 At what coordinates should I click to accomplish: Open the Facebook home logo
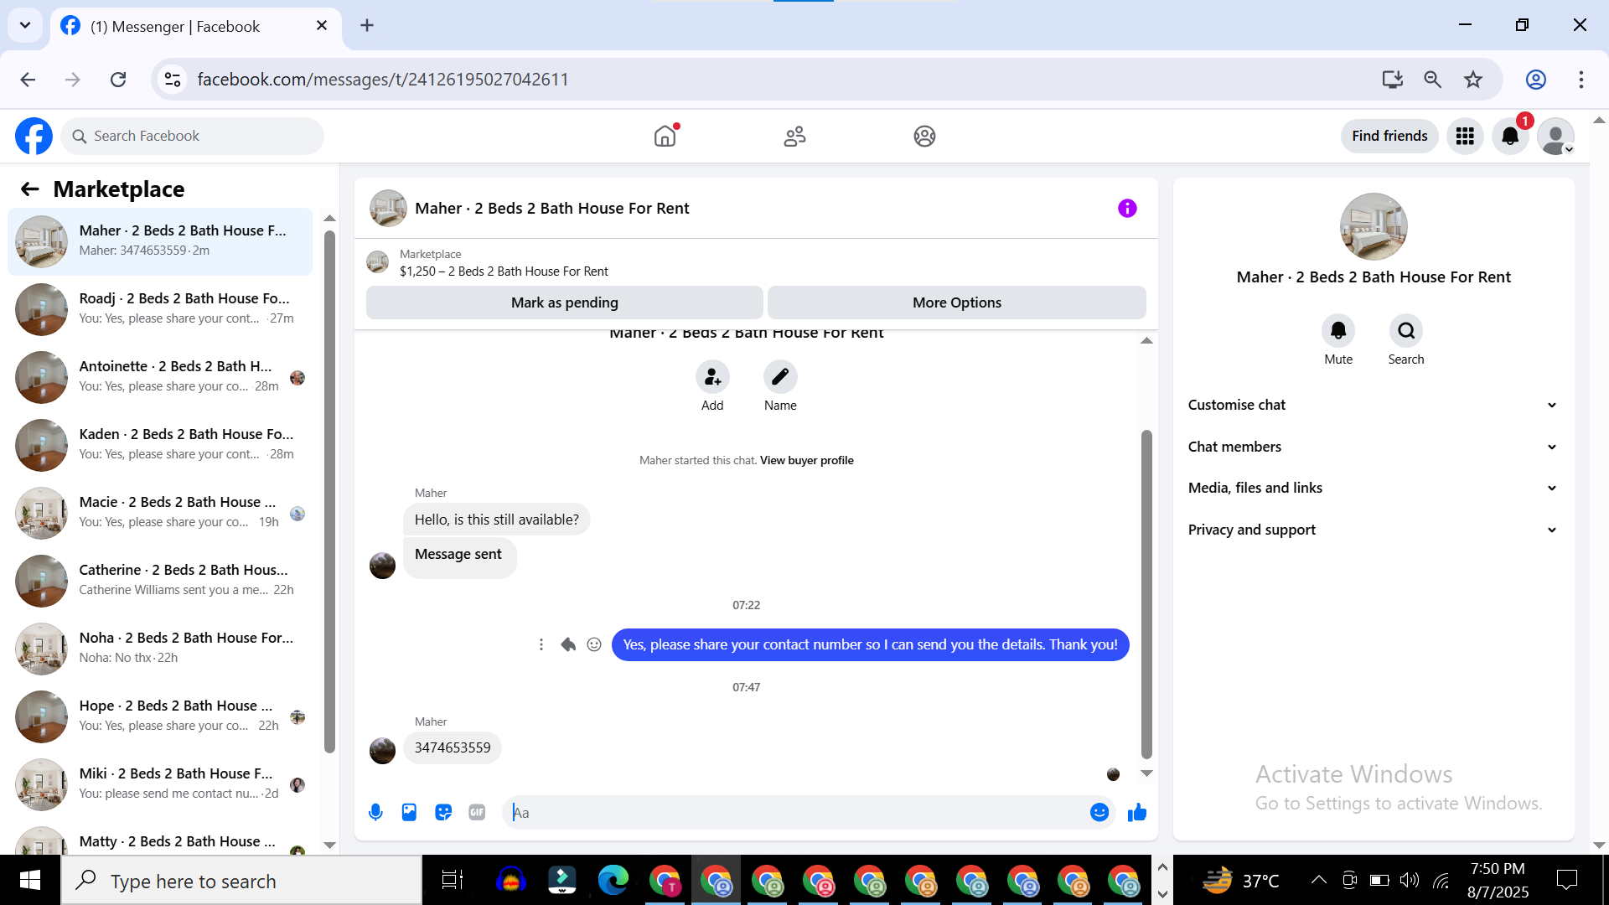point(34,136)
